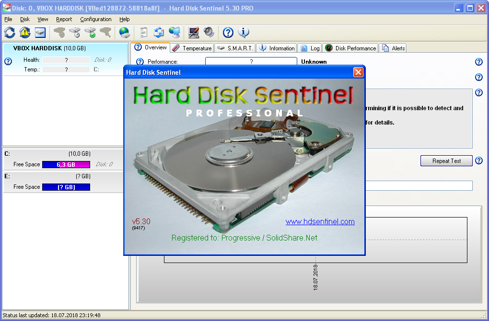Image resolution: width=489 pixels, height=321 pixels.
Task: Click the envelope with blue arrows icon
Action: [159, 33]
